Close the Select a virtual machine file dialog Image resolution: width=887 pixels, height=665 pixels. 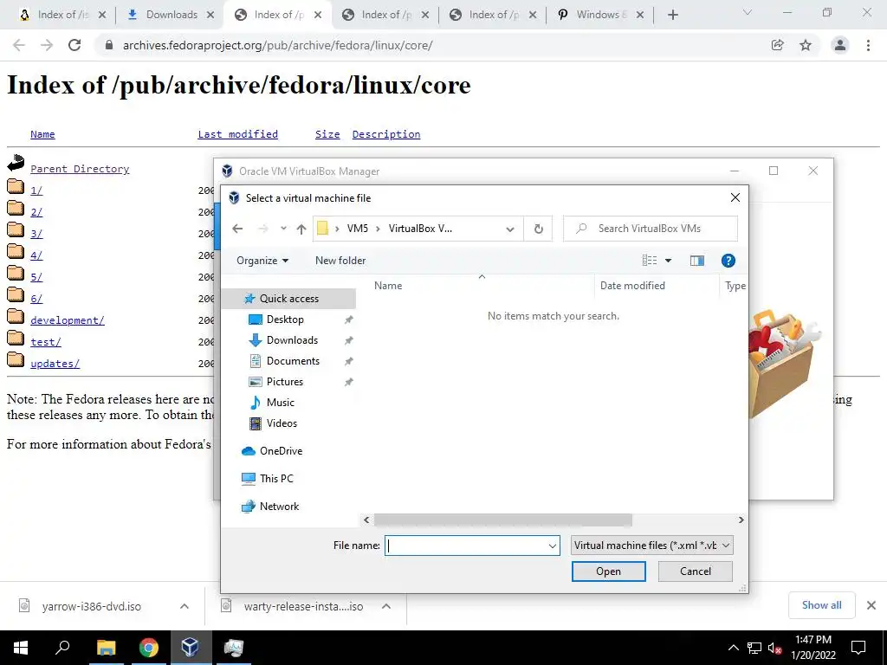pyautogui.click(x=735, y=197)
